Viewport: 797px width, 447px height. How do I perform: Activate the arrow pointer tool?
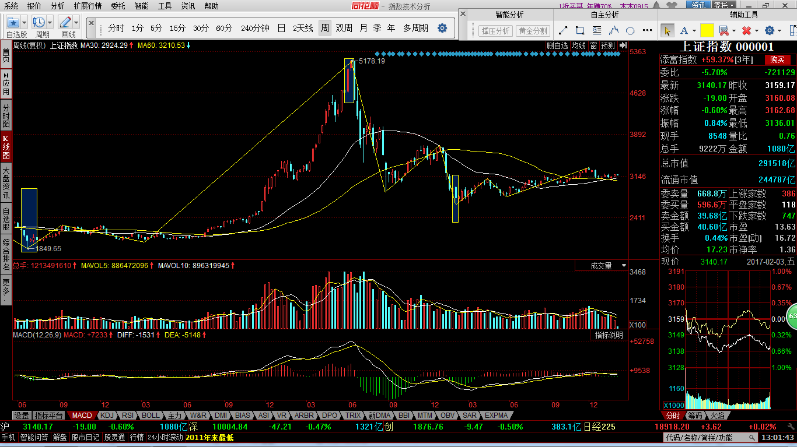coord(667,30)
